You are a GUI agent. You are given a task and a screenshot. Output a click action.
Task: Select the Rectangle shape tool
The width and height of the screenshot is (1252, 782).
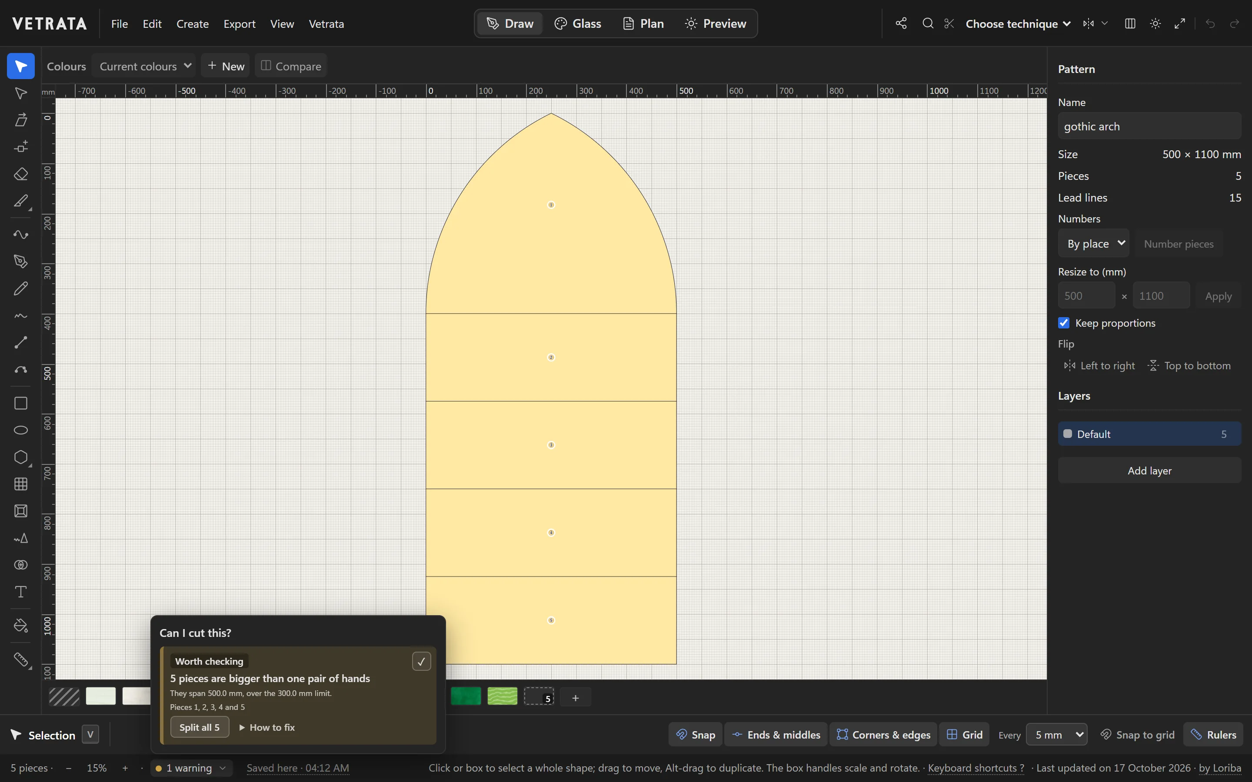(21, 403)
